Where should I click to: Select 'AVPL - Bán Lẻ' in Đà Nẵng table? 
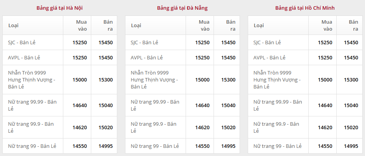(x=147, y=57)
